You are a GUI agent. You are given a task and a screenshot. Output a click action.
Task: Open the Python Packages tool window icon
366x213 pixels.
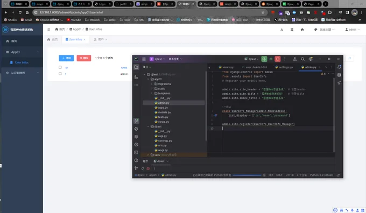point(136,137)
